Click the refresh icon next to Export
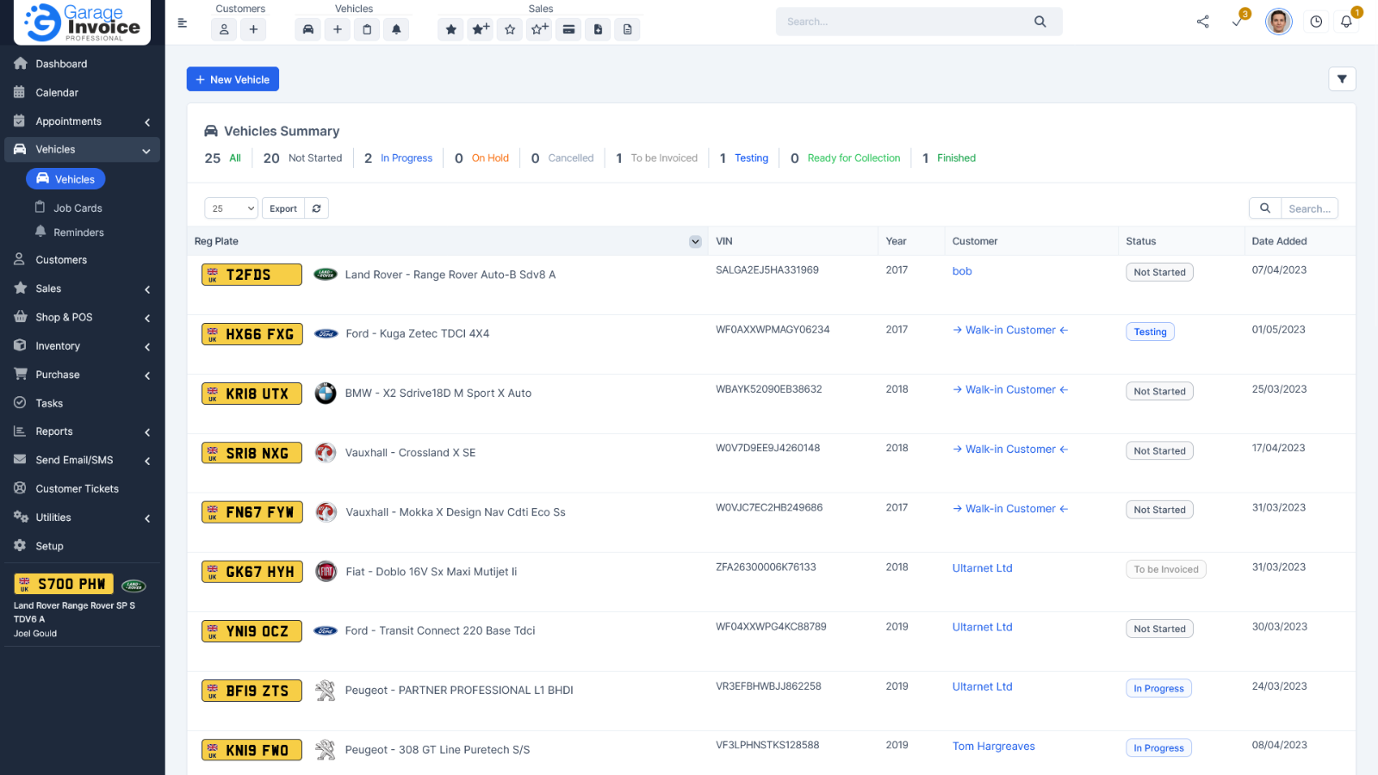The width and height of the screenshot is (1378, 775). click(317, 208)
